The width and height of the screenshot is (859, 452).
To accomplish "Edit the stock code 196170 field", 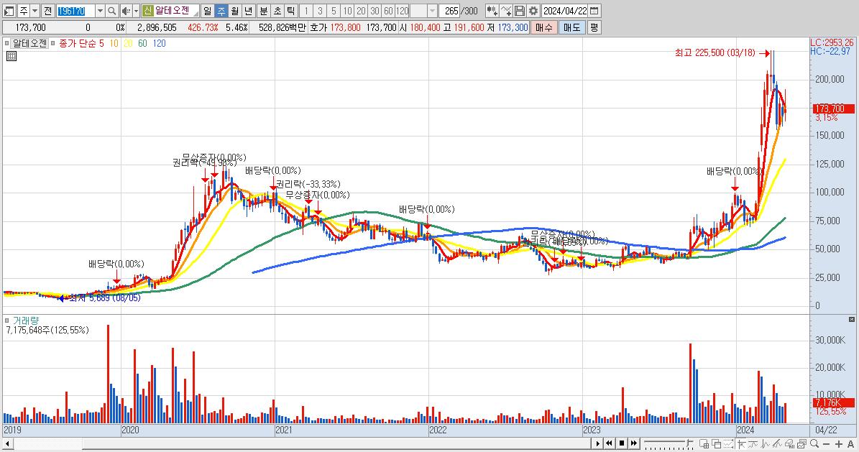I will pos(75,10).
